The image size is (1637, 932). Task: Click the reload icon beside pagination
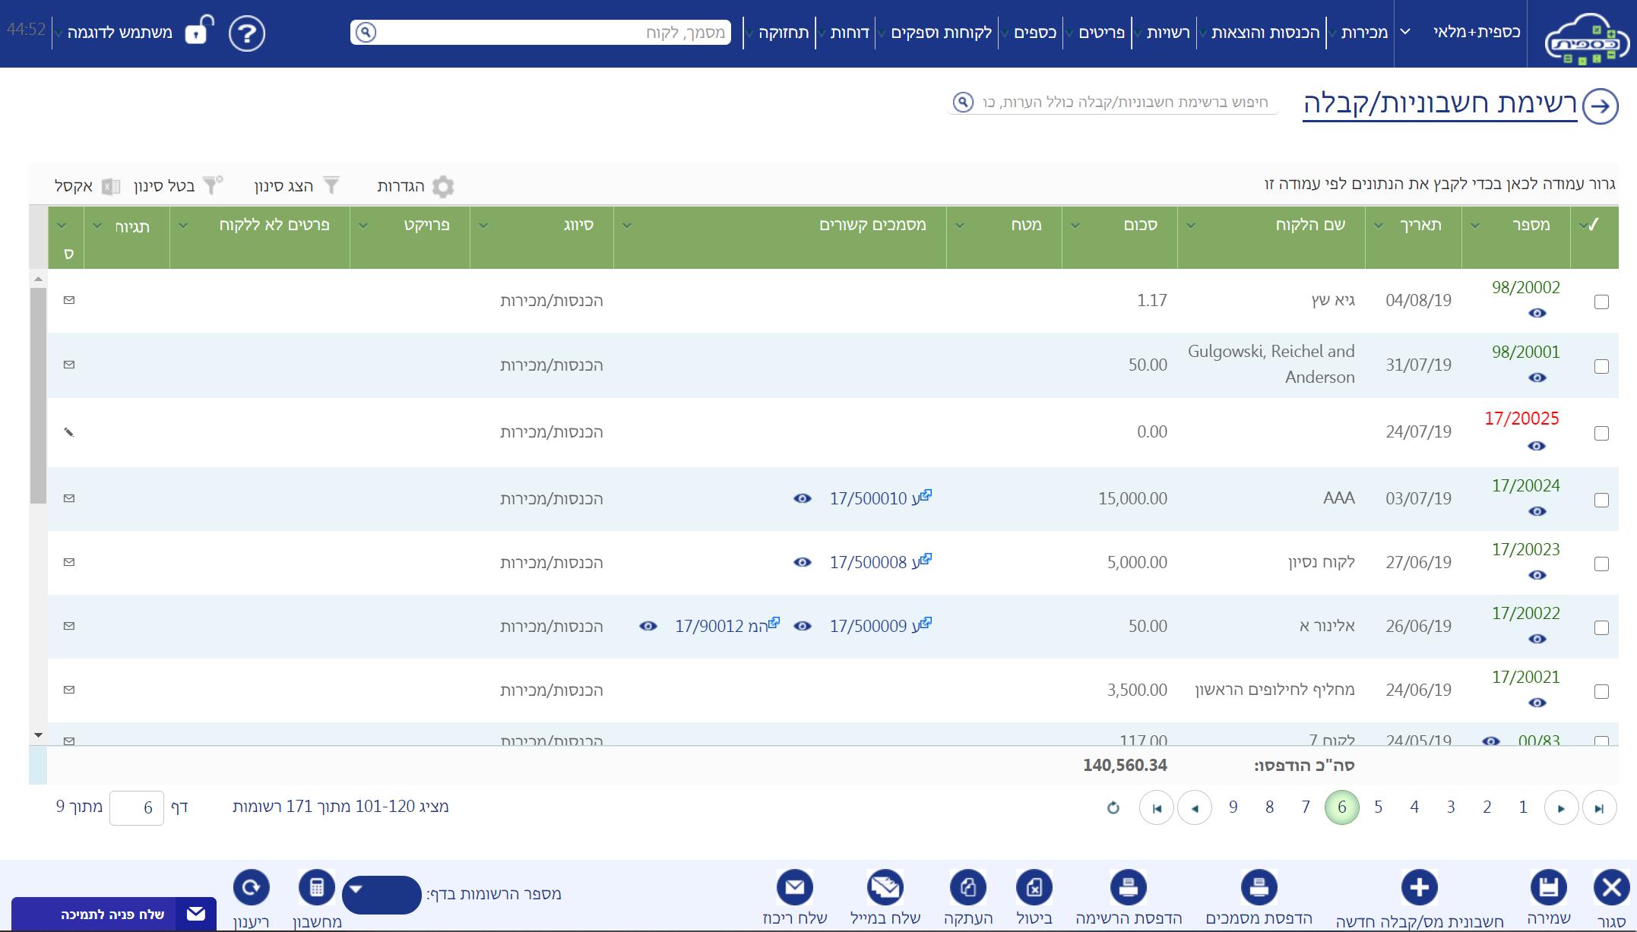point(1113,807)
